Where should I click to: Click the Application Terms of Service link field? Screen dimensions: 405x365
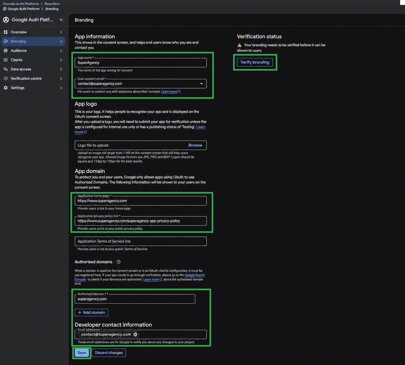point(141,241)
